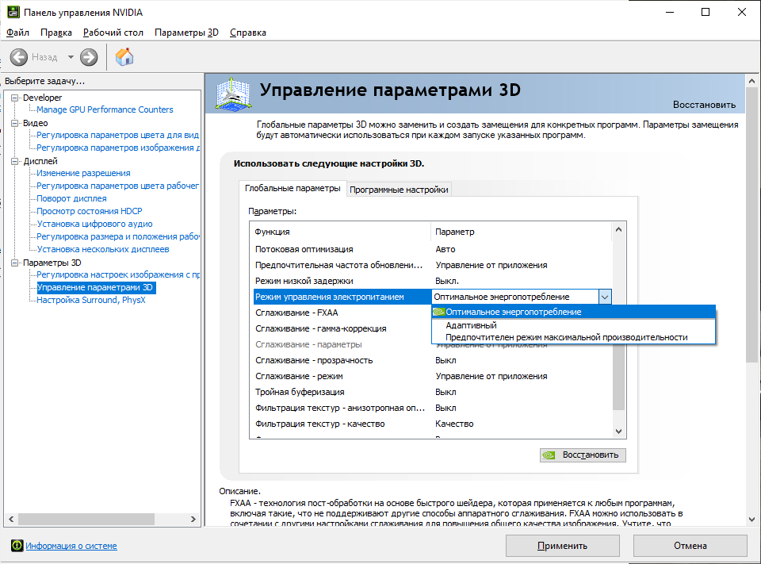
Task: Click the Back arrow icon
Action: point(19,57)
